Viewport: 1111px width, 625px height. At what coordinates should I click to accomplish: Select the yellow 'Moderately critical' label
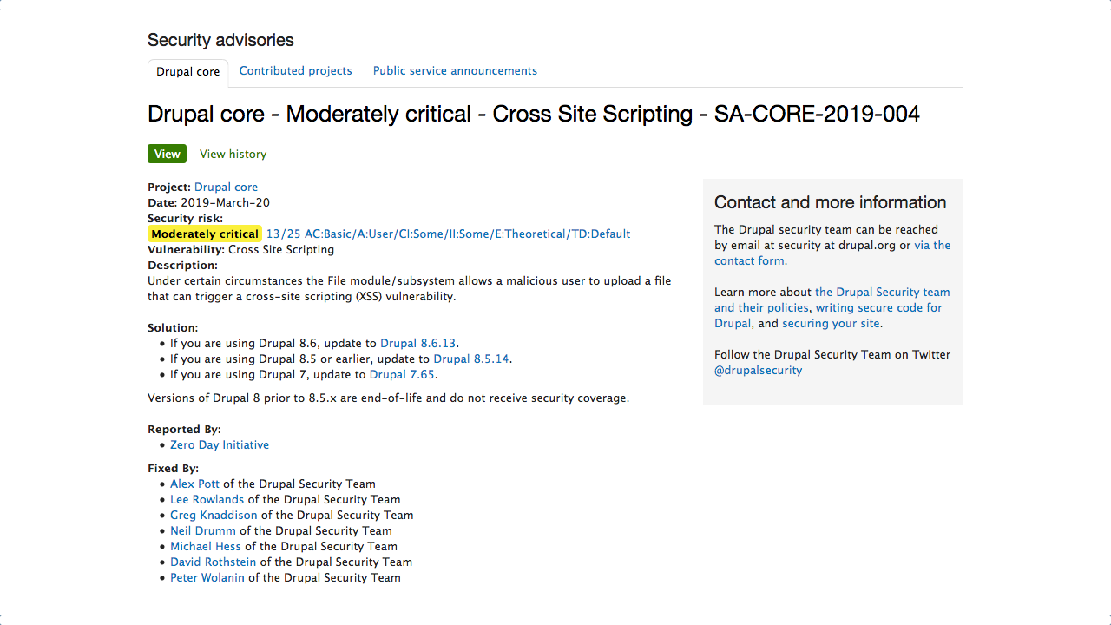pos(205,234)
